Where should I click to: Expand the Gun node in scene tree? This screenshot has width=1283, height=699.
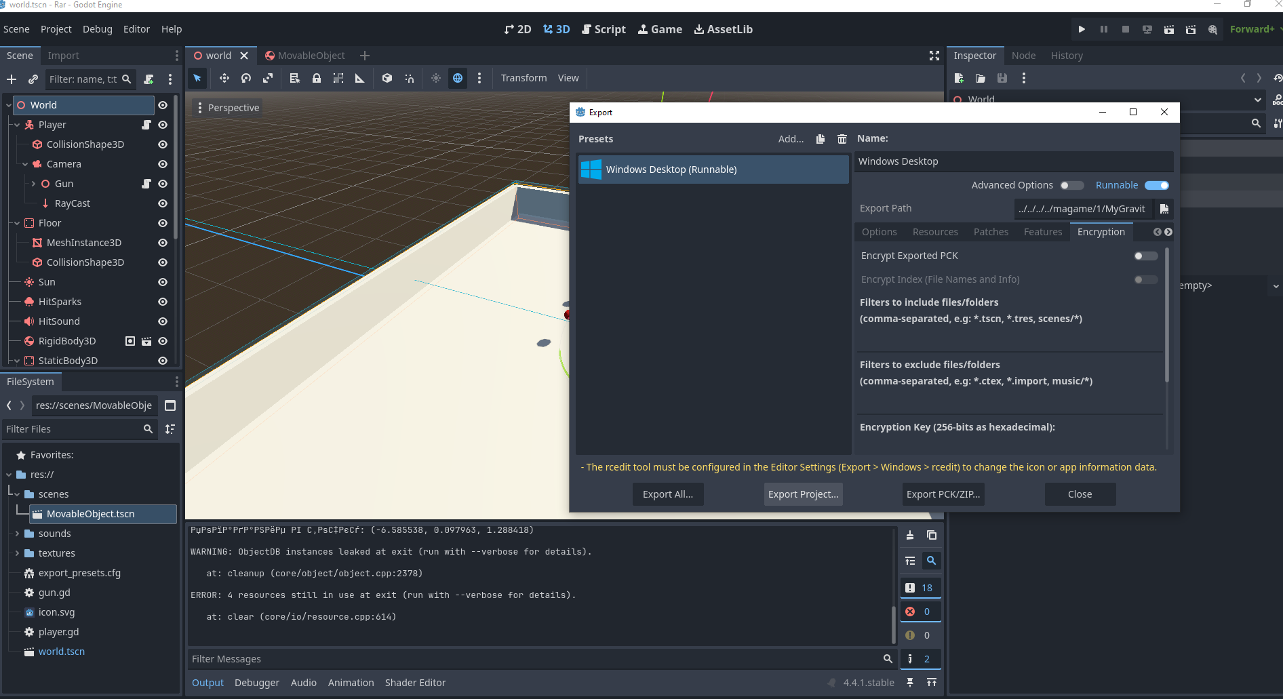(33, 184)
